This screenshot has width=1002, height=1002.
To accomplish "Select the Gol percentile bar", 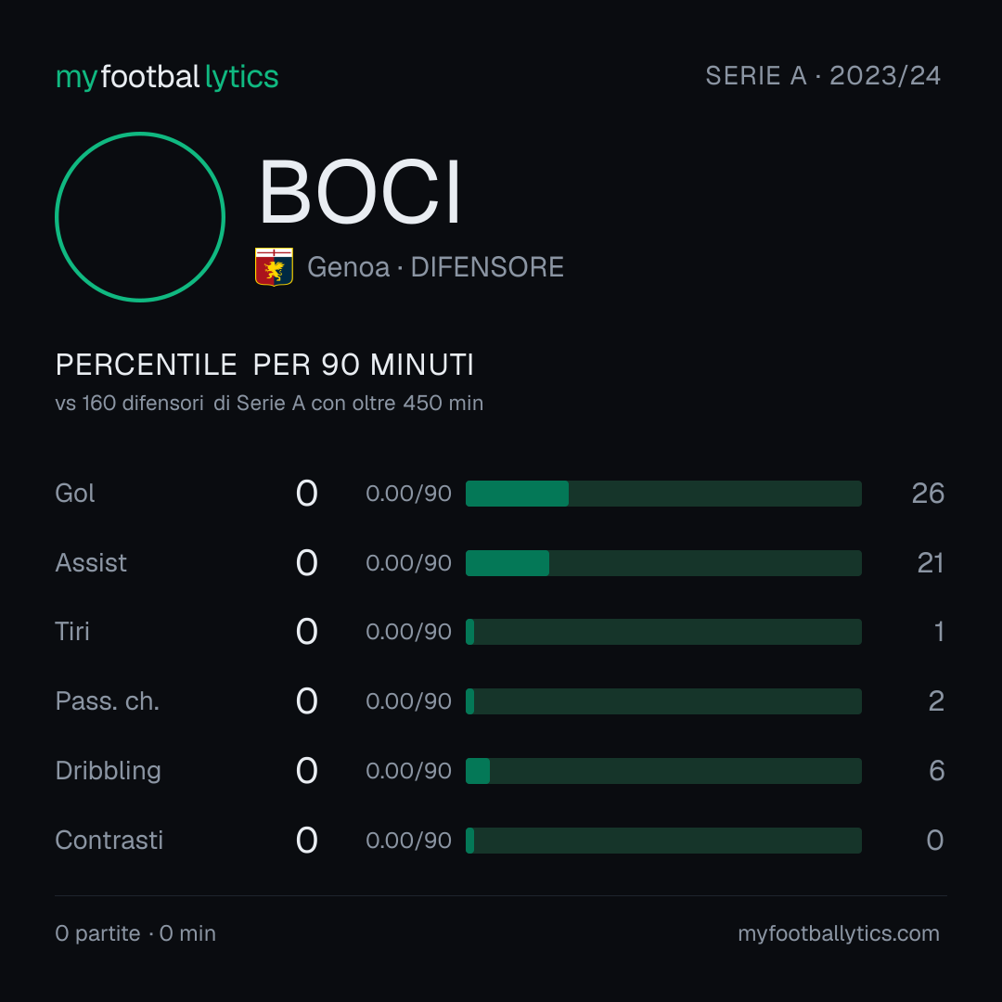I will [x=663, y=494].
